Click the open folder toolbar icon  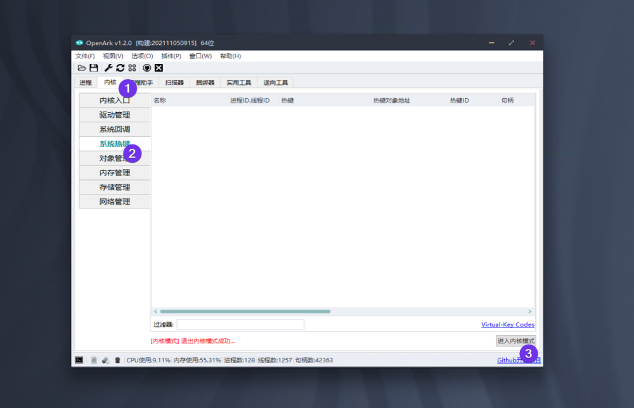(x=82, y=68)
